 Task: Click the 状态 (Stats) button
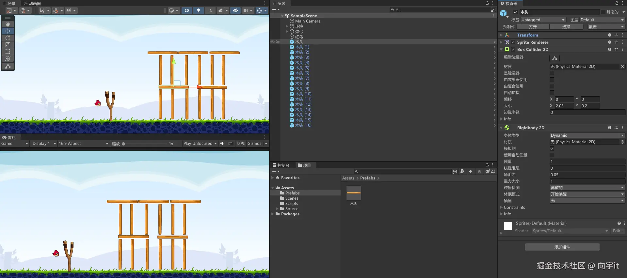(241, 144)
